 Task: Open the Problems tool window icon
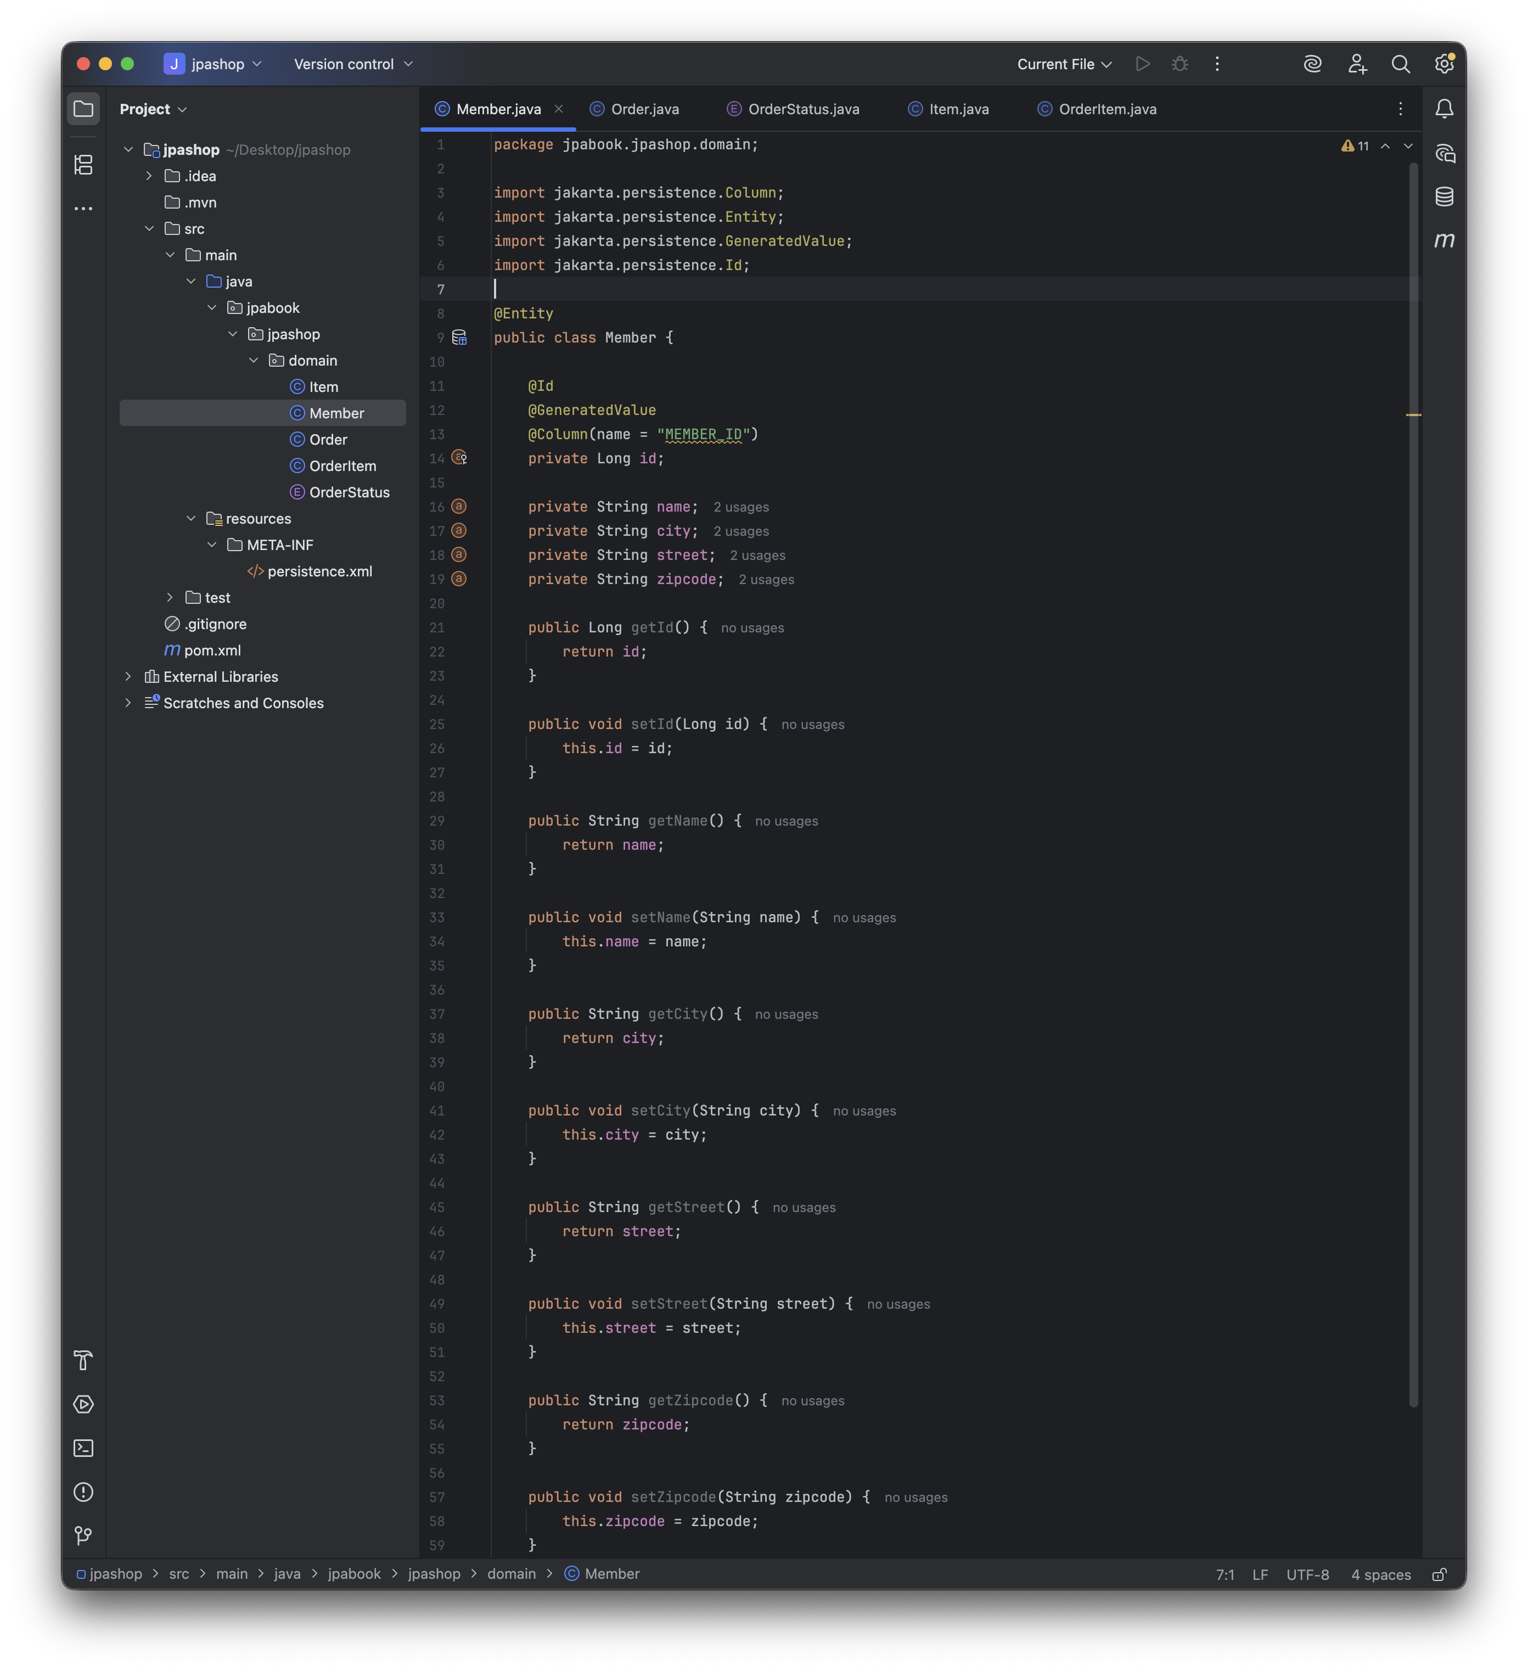(83, 1492)
